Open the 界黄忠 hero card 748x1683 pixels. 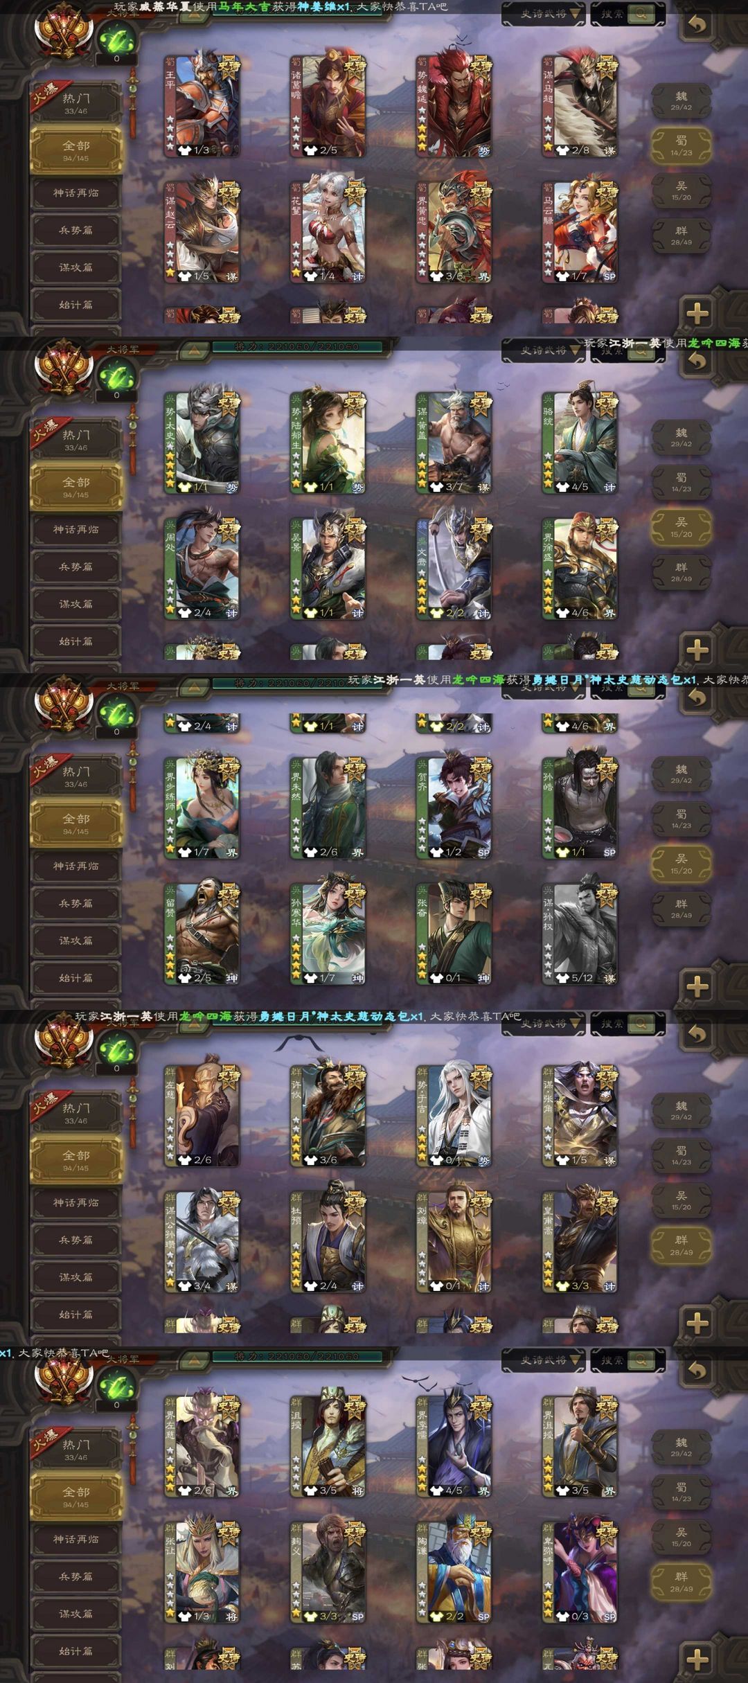454,232
